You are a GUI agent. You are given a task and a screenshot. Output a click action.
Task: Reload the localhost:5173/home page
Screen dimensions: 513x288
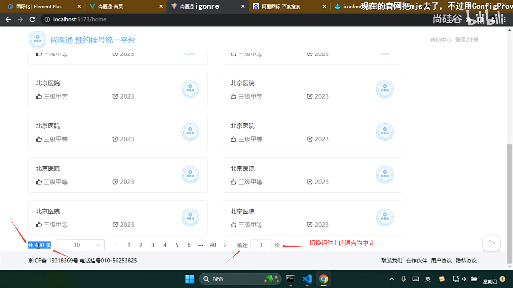[x=32, y=19]
